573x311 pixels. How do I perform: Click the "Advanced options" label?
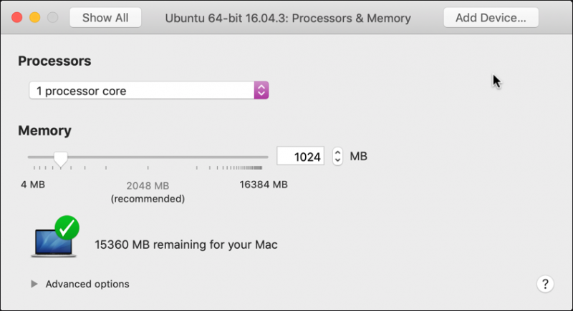(87, 284)
